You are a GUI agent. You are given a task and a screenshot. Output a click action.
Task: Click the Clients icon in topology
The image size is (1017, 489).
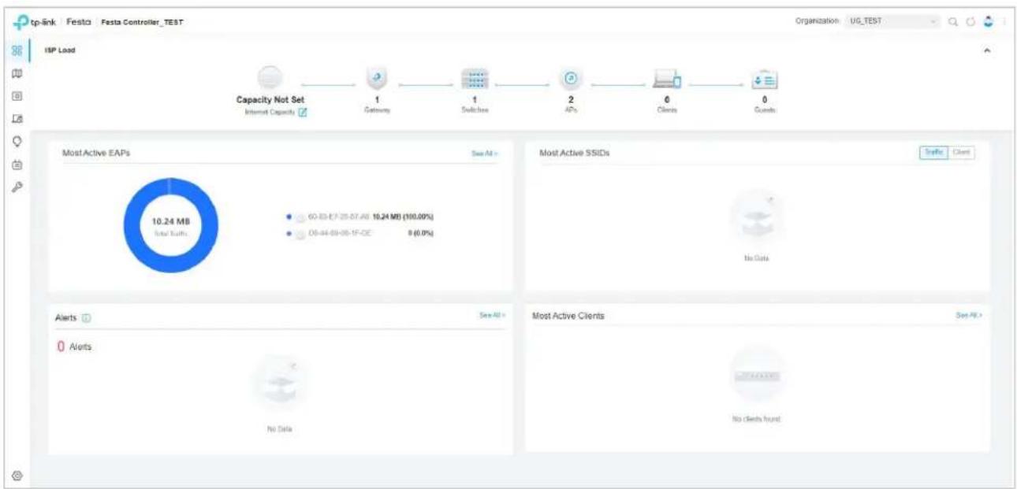click(669, 80)
